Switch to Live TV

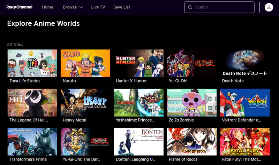98,7
